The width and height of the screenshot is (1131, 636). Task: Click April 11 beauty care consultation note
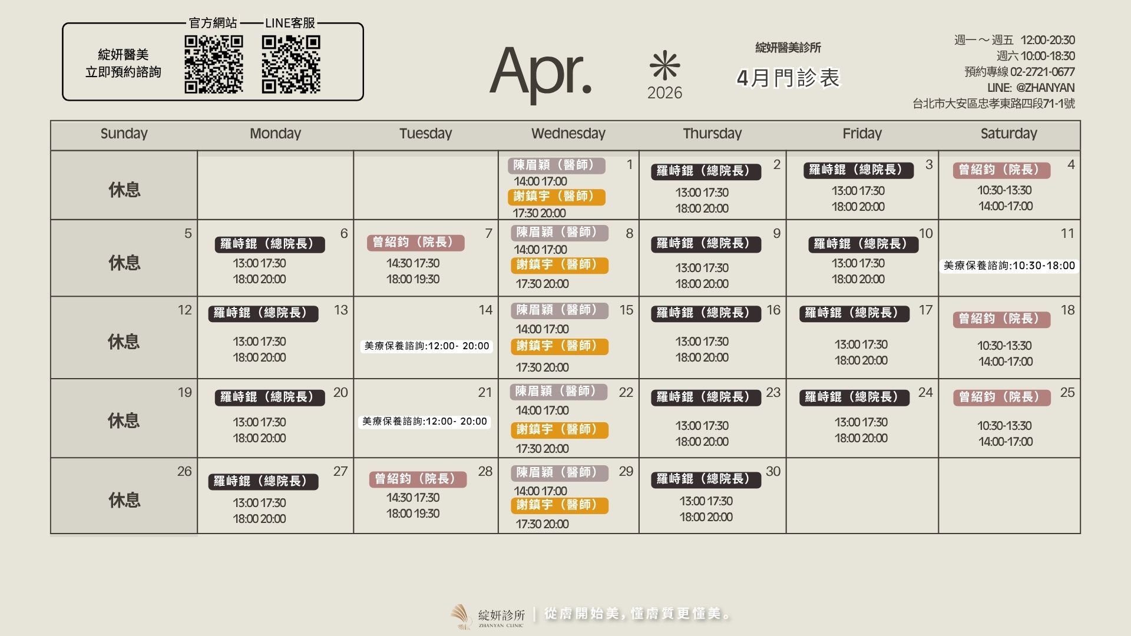(1009, 266)
